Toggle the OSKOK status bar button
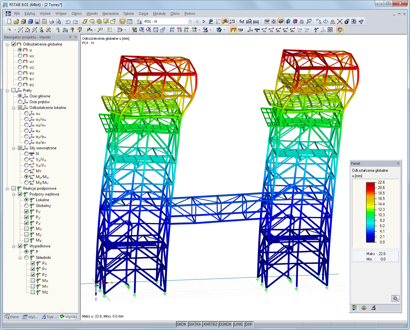The image size is (410, 330). coord(225,324)
